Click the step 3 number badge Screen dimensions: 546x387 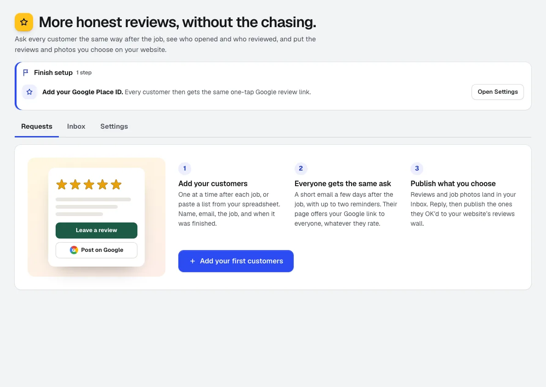coord(417,168)
